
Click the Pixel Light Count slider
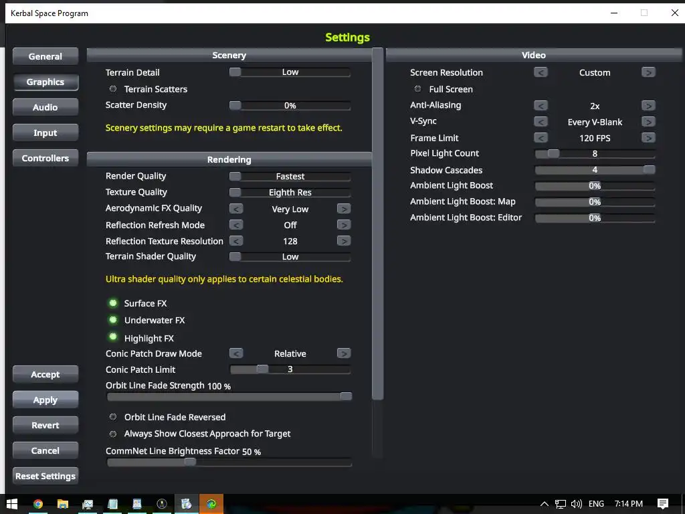[x=595, y=153]
